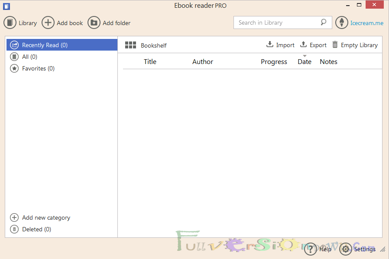The height and width of the screenshot is (259, 389).
Task: Click the Deleted trash bin icon
Action: click(x=14, y=229)
